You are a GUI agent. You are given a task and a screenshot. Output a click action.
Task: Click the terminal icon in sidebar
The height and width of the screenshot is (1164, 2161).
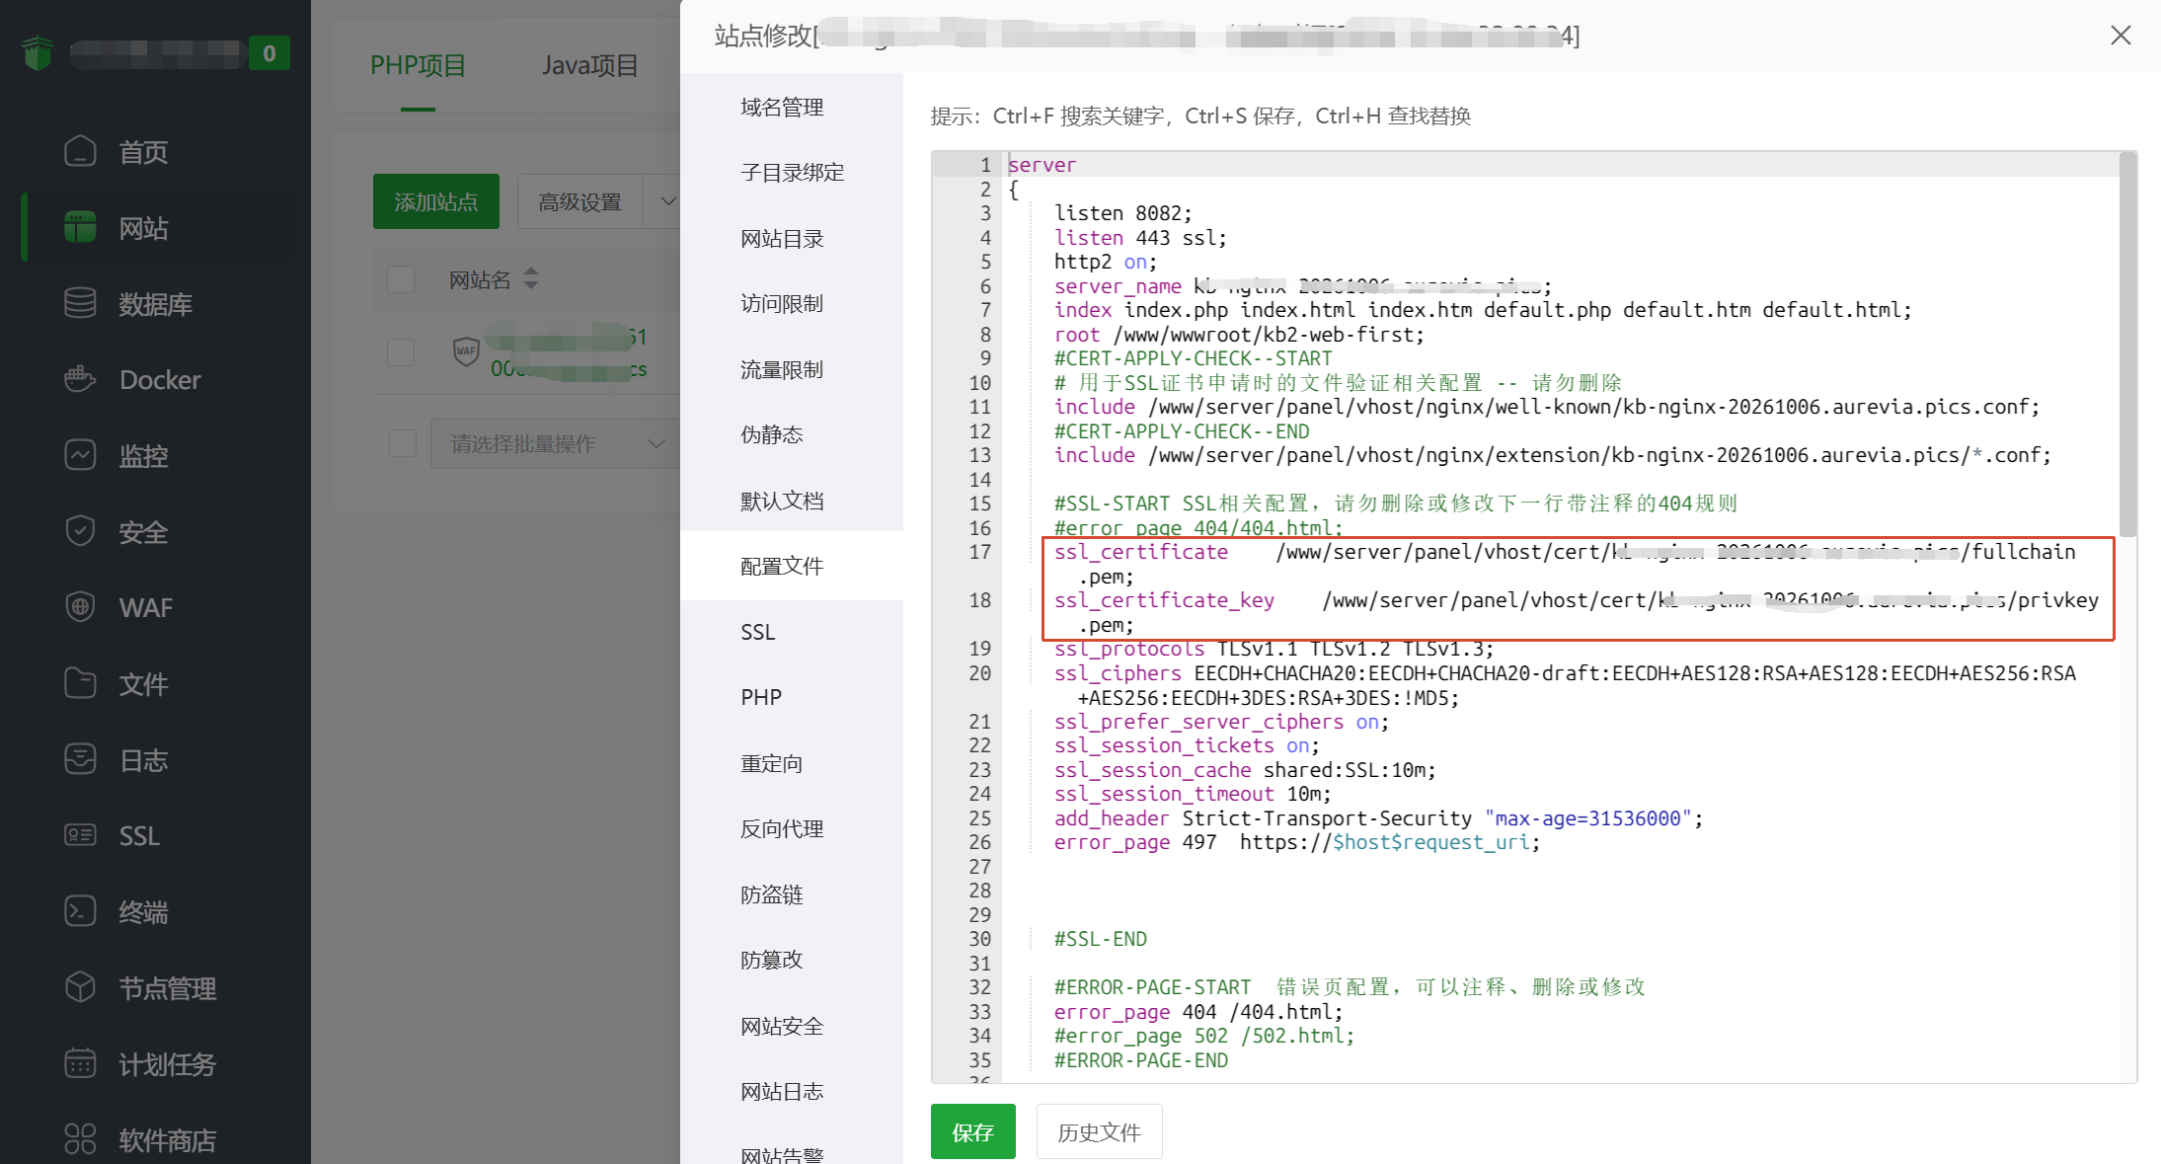coord(80,912)
